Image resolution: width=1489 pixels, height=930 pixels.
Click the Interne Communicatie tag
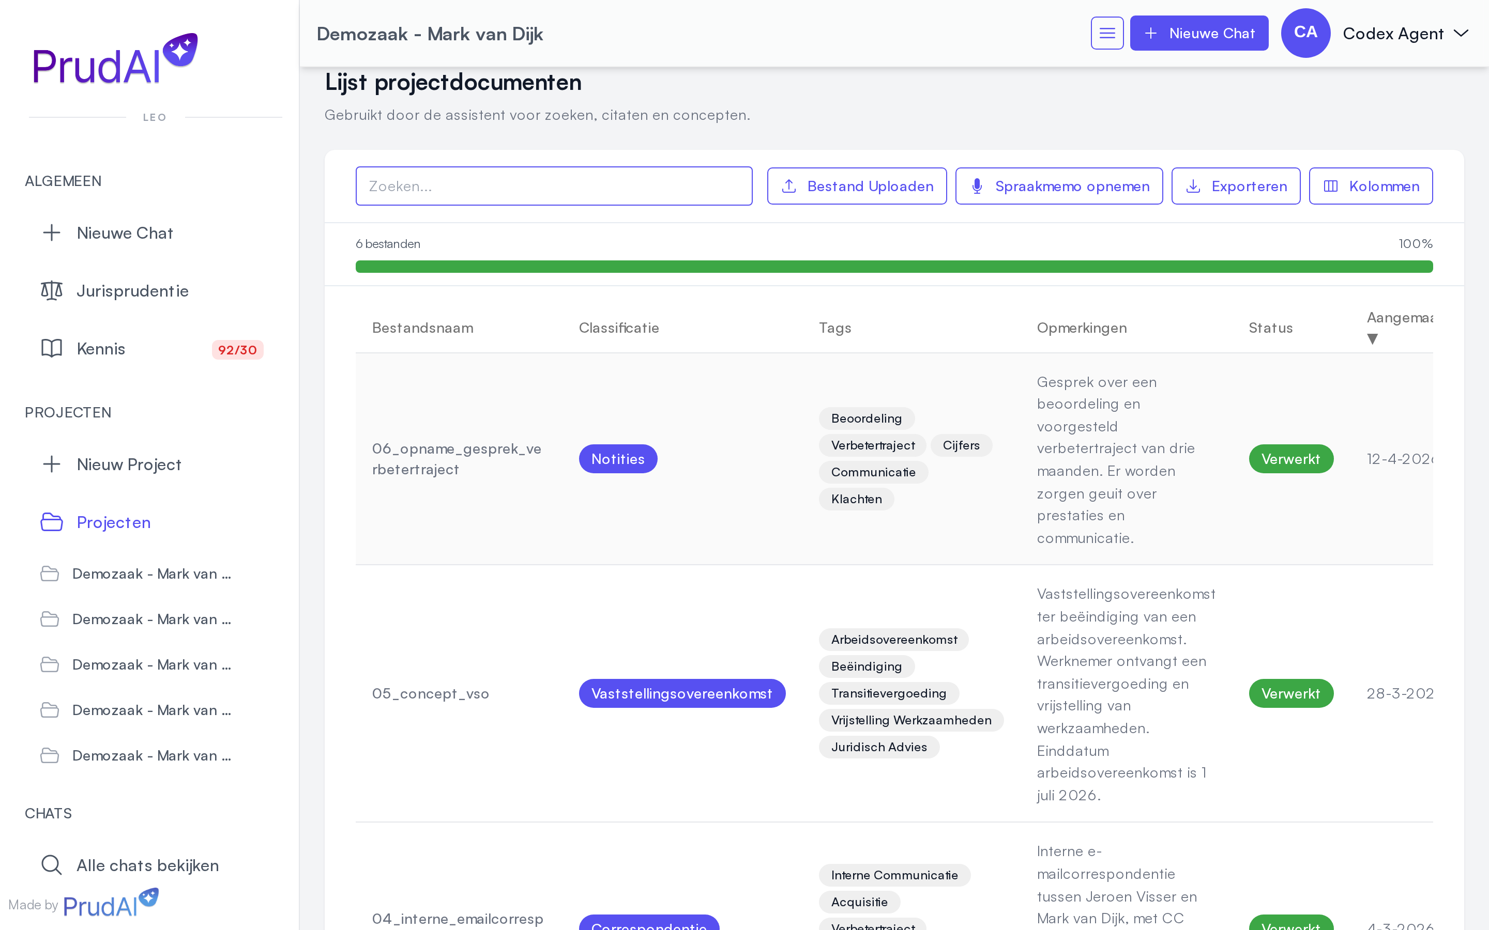pyautogui.click(x=894, y=875)
